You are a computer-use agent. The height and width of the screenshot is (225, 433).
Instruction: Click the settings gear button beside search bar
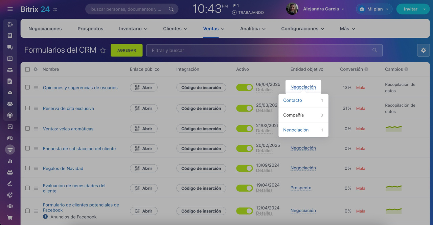[423, 50]
